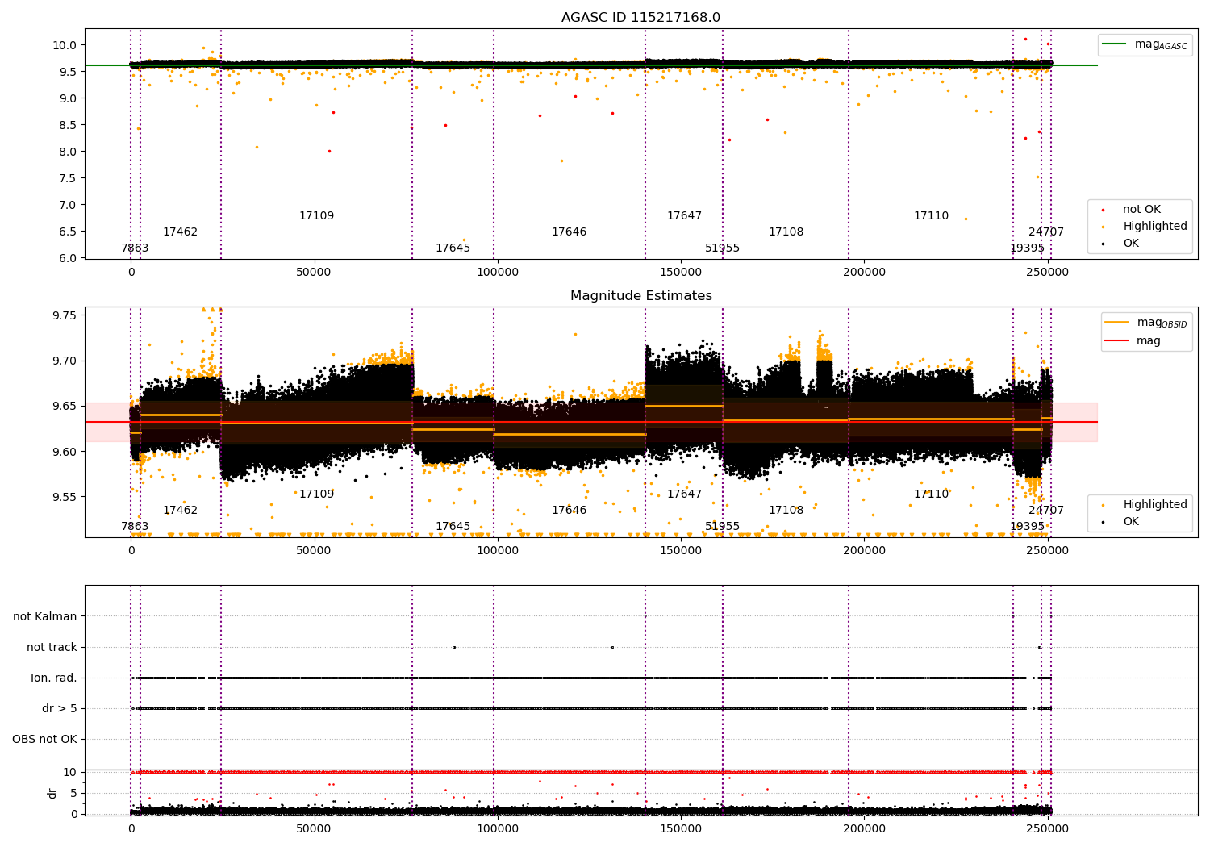Click the 9.65 y-axis tick label
This screenshot has height=847, width=1210.
65,407
